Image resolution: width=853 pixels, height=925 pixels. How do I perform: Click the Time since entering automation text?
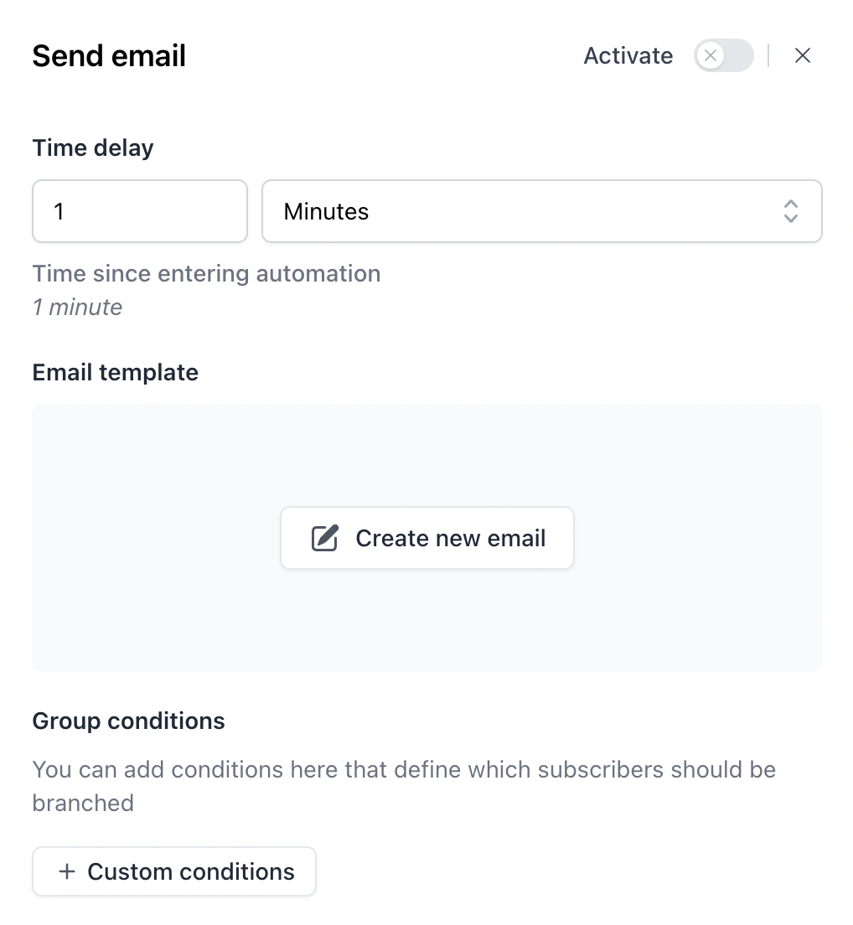pyautogui.click(x=206, y=274)
